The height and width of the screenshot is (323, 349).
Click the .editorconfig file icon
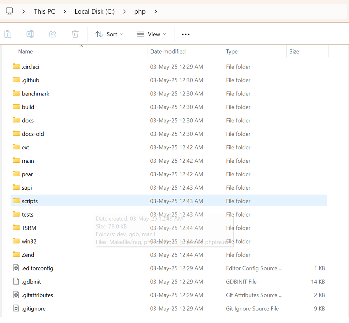coord(16,268)
